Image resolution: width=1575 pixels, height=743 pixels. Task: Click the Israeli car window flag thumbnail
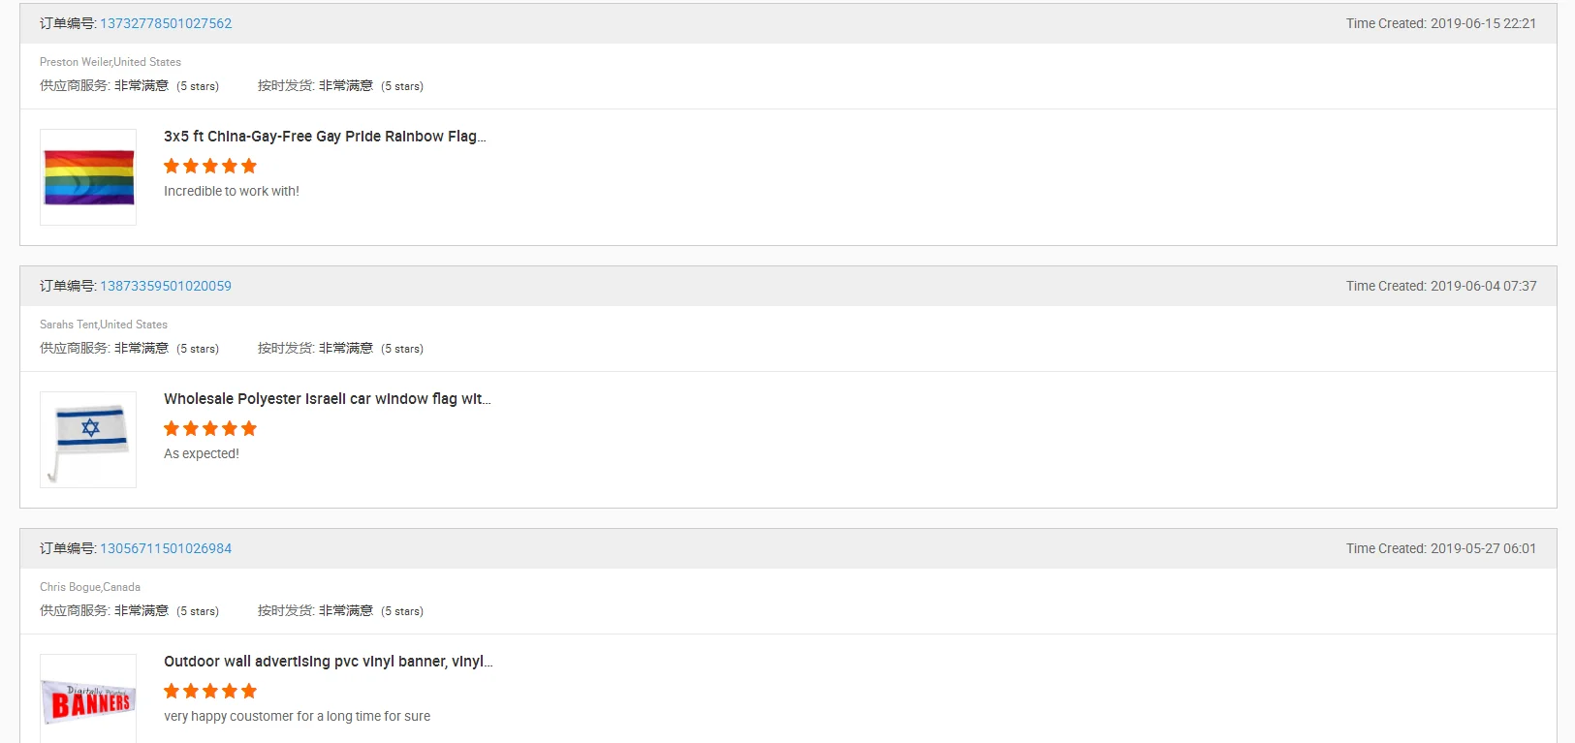tap(88, 440)
